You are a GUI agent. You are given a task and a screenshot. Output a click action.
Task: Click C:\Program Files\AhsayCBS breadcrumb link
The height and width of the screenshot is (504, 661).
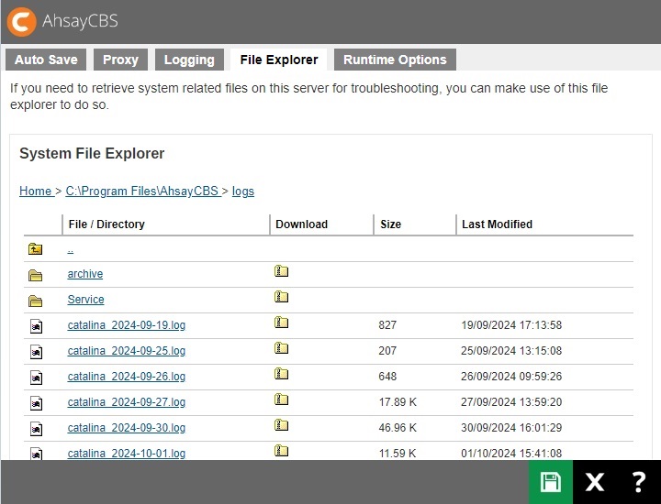pyautogui.click(x=141, y=192)
